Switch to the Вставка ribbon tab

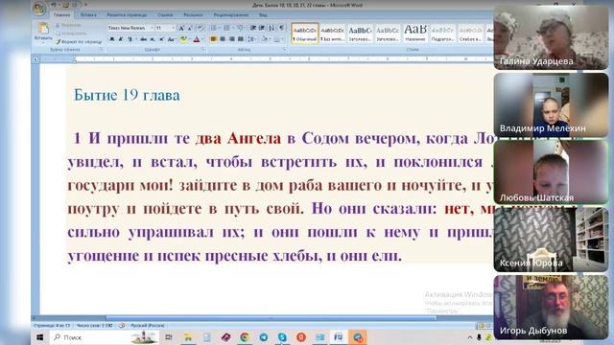[x=88, y=15]
